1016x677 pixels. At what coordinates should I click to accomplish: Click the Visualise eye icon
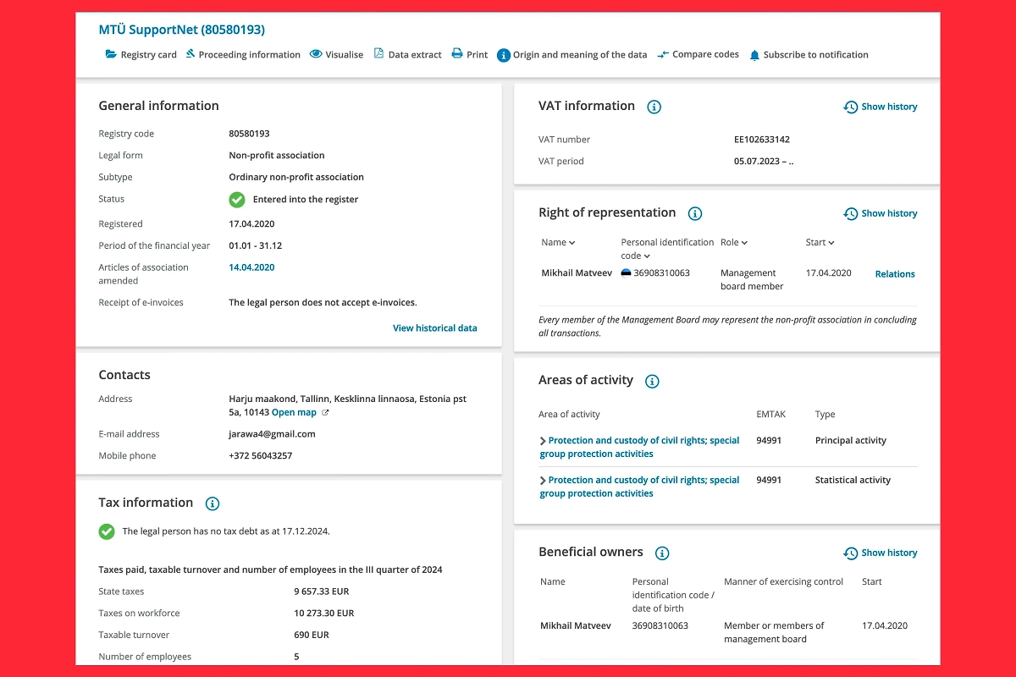[x=316, y=54]
